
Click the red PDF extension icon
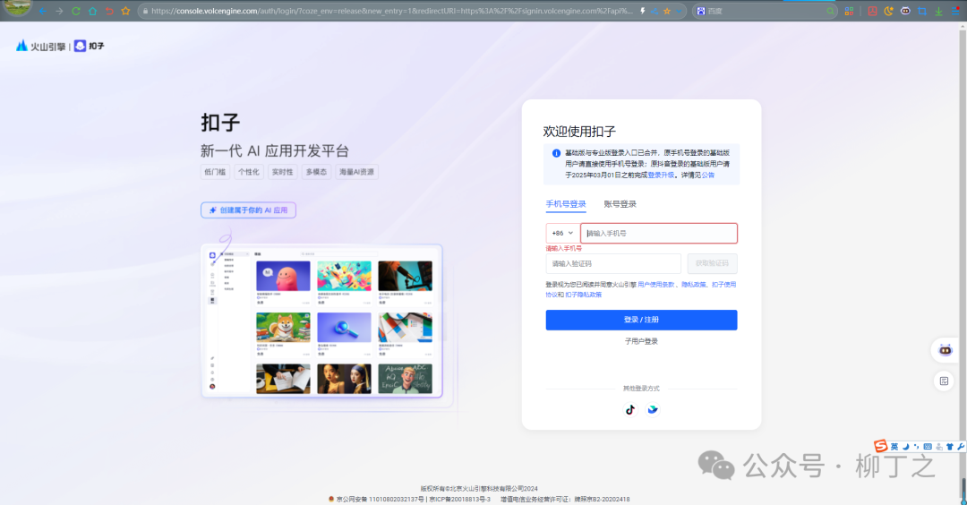872,11
